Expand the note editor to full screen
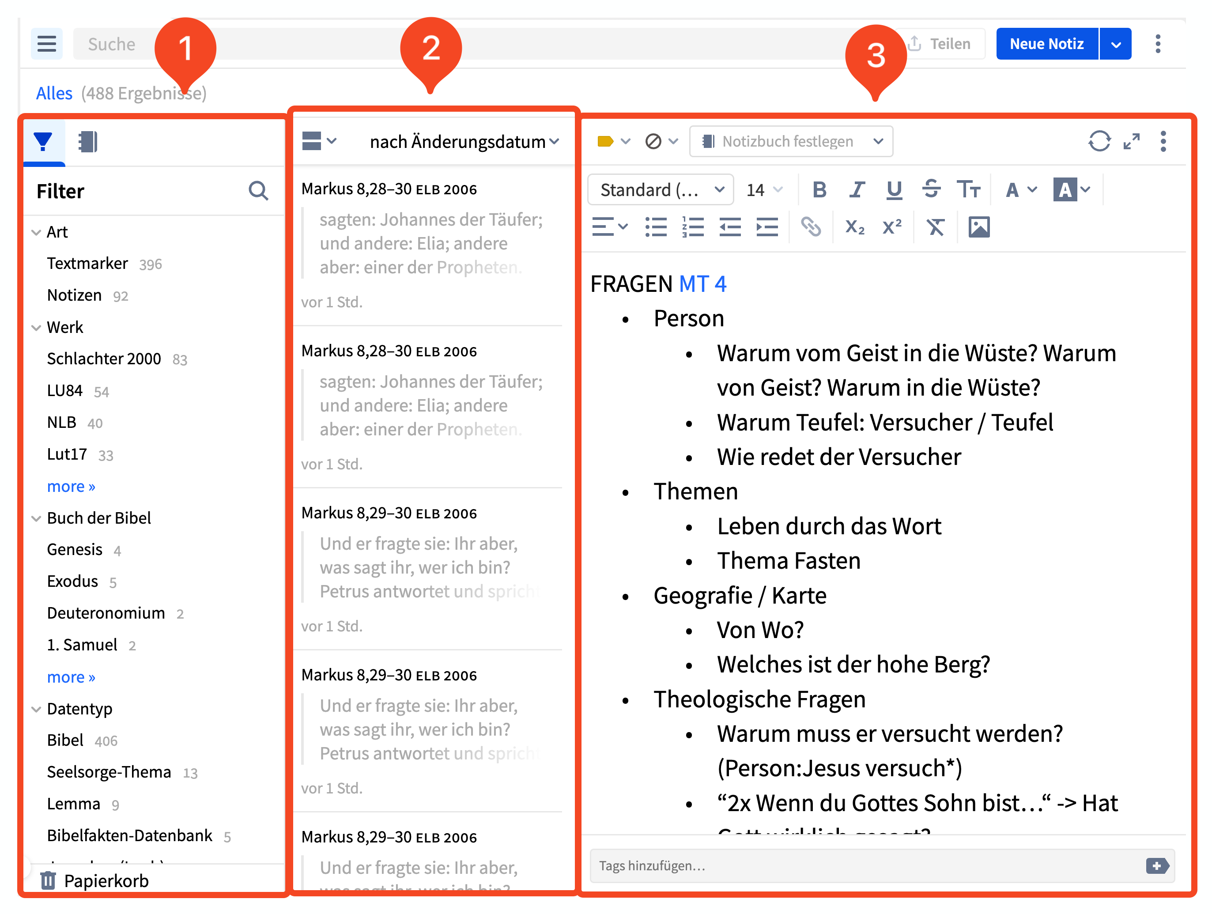 tap(1132, 141)
